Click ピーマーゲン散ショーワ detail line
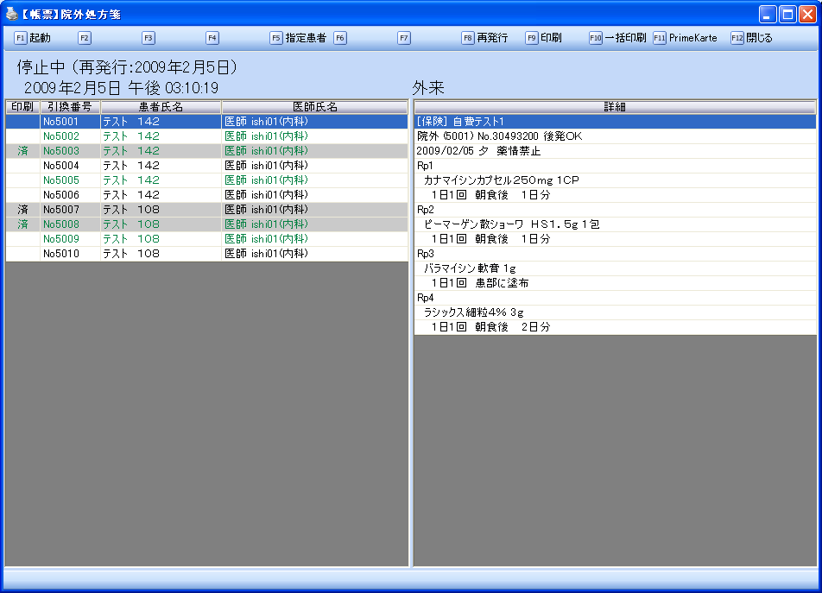This screenshot has height=593, width=822. coord(615,224)
